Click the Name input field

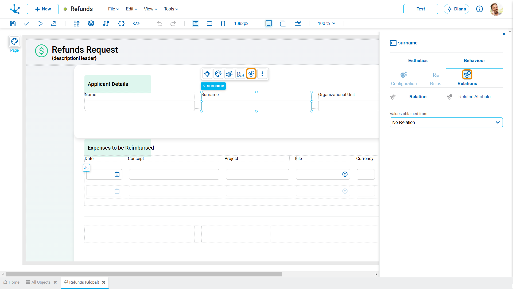(x=139, y=106)
